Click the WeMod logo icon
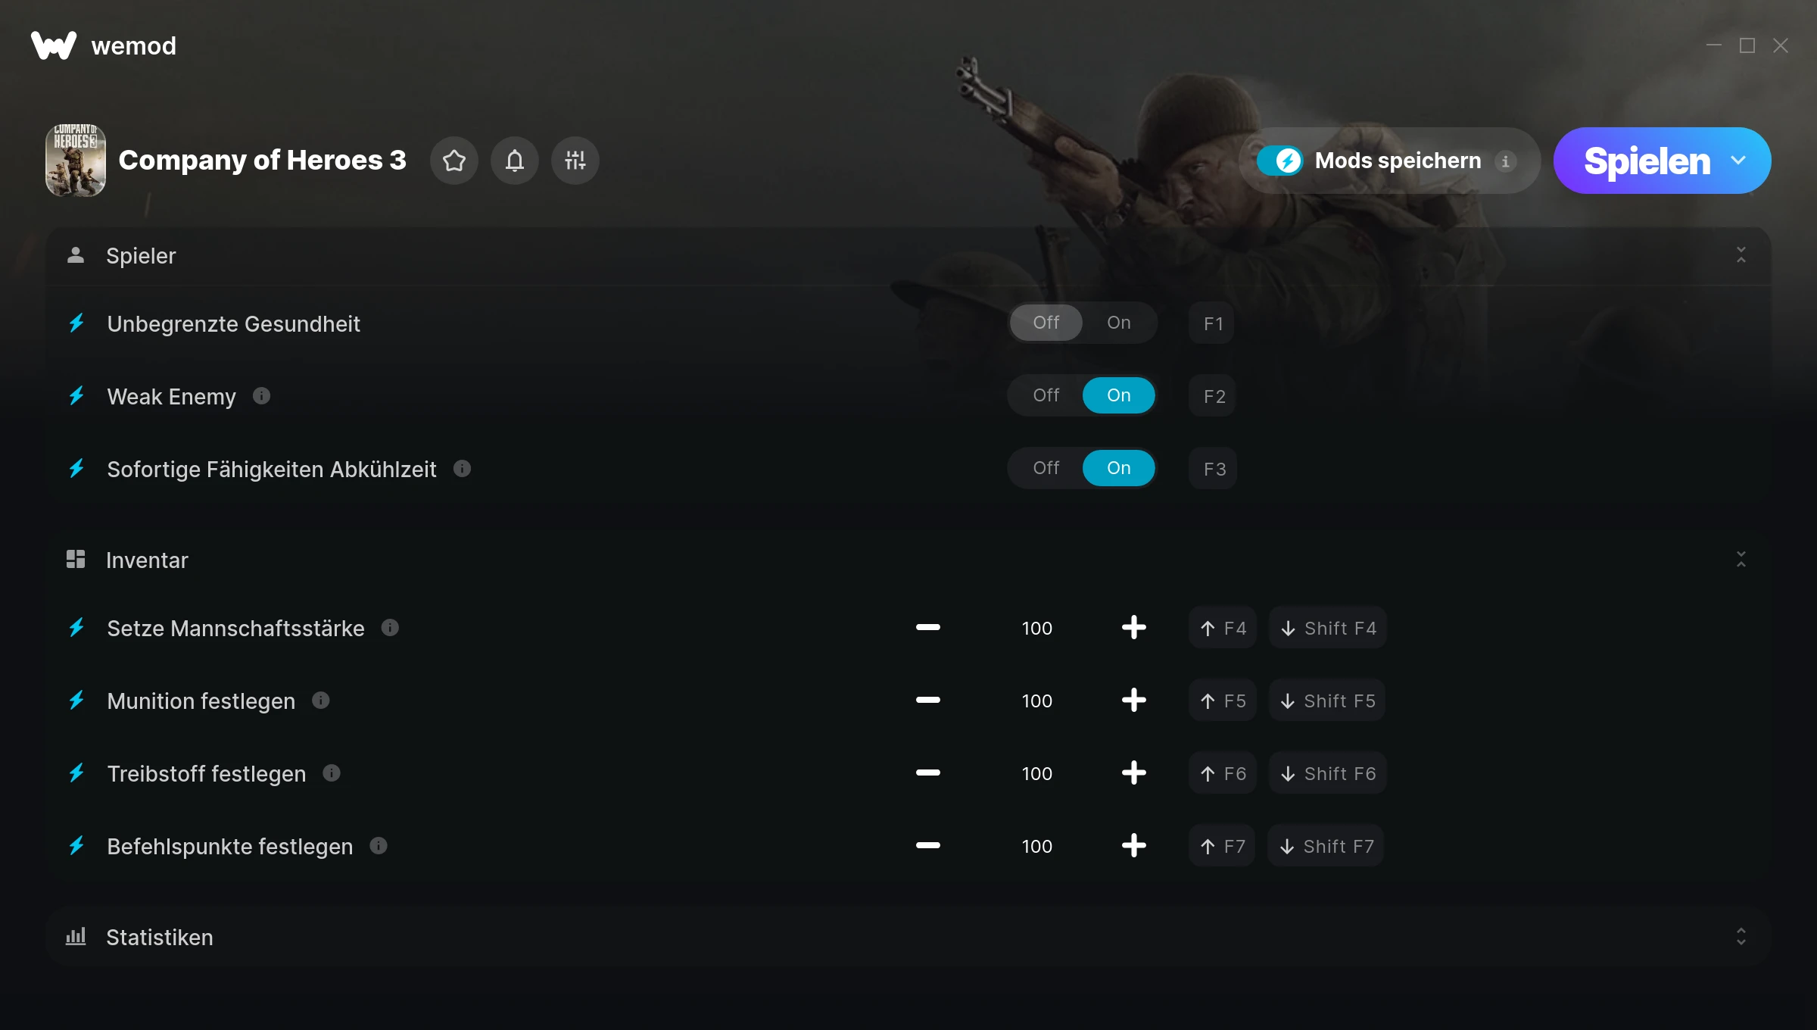 [x=54, y=45]
